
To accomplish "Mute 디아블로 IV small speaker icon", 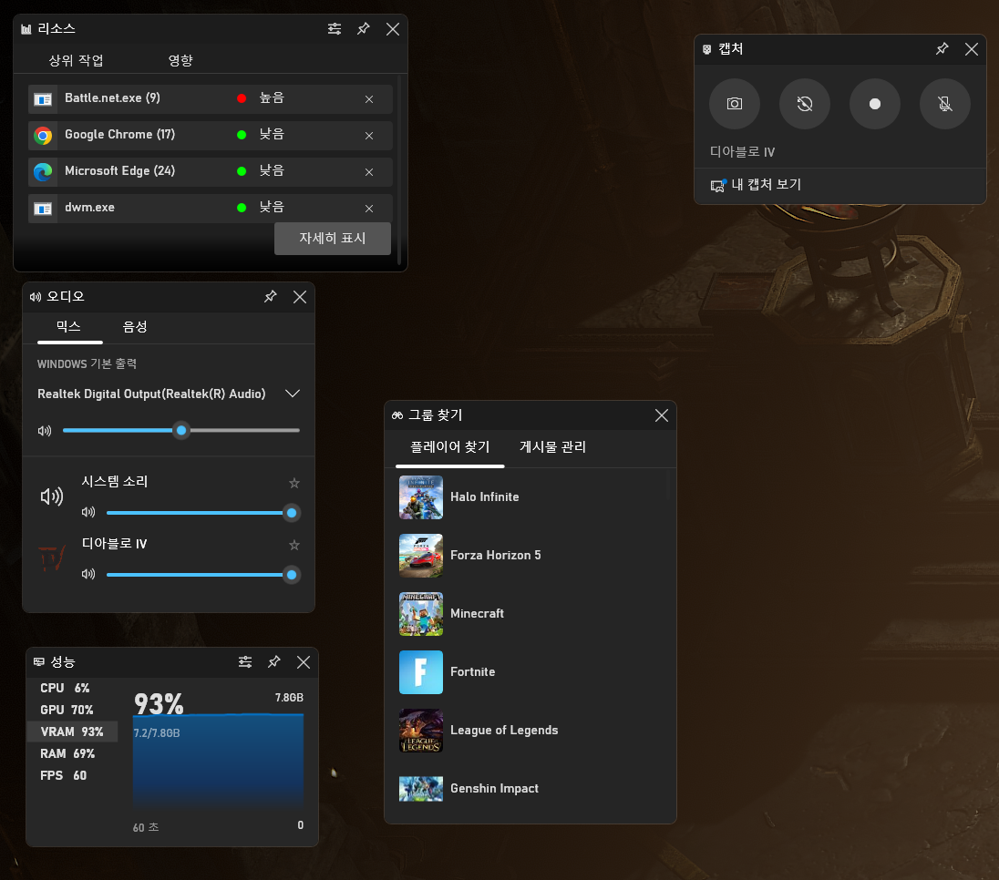I will [88, 574].
